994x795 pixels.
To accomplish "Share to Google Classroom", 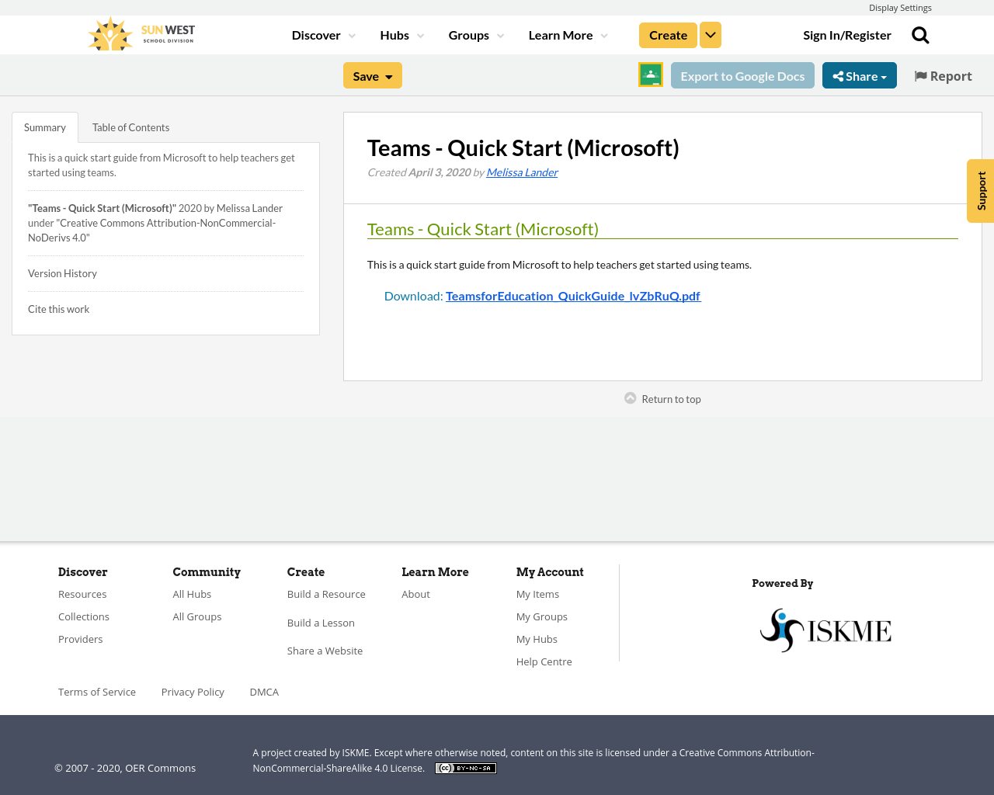I will [650, 74].
